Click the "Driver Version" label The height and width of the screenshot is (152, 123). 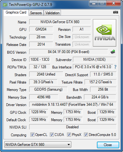tap(16, 105)
